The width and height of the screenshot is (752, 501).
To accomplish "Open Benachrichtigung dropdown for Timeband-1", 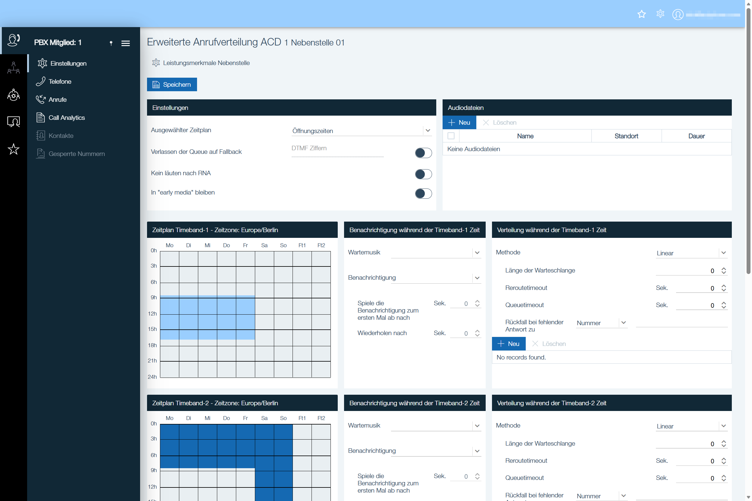I will (436, 278).
